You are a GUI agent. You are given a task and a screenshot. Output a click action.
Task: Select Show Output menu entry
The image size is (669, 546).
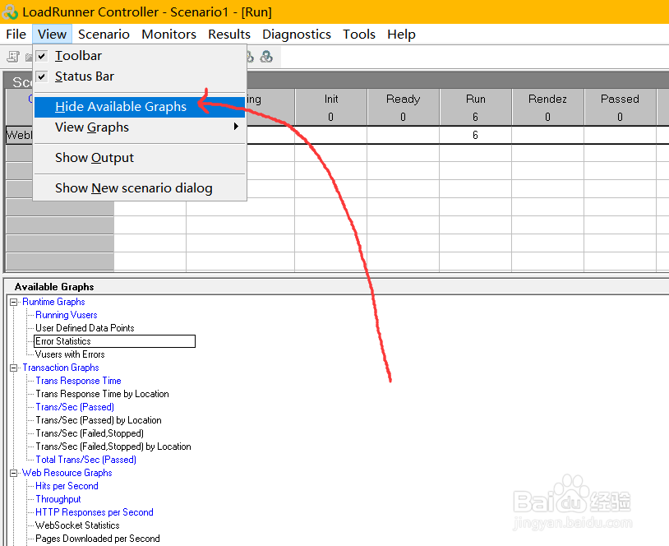pyautogui.click(x=139, y=158)
